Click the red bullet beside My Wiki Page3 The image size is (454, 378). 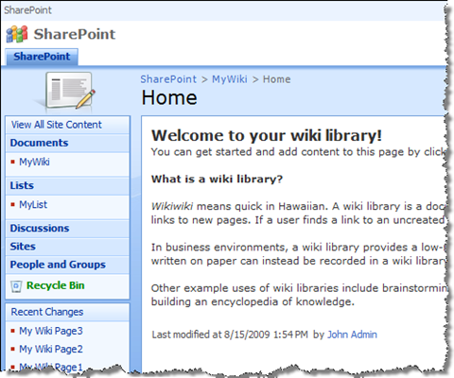[12, 331]
